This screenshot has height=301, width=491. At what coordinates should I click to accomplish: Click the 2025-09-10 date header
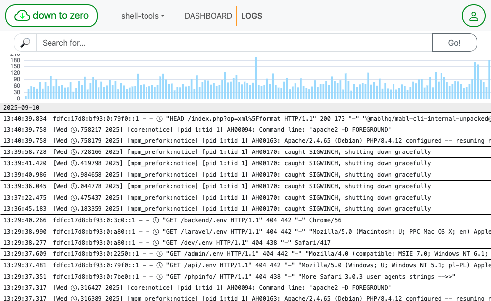[21, 108]
